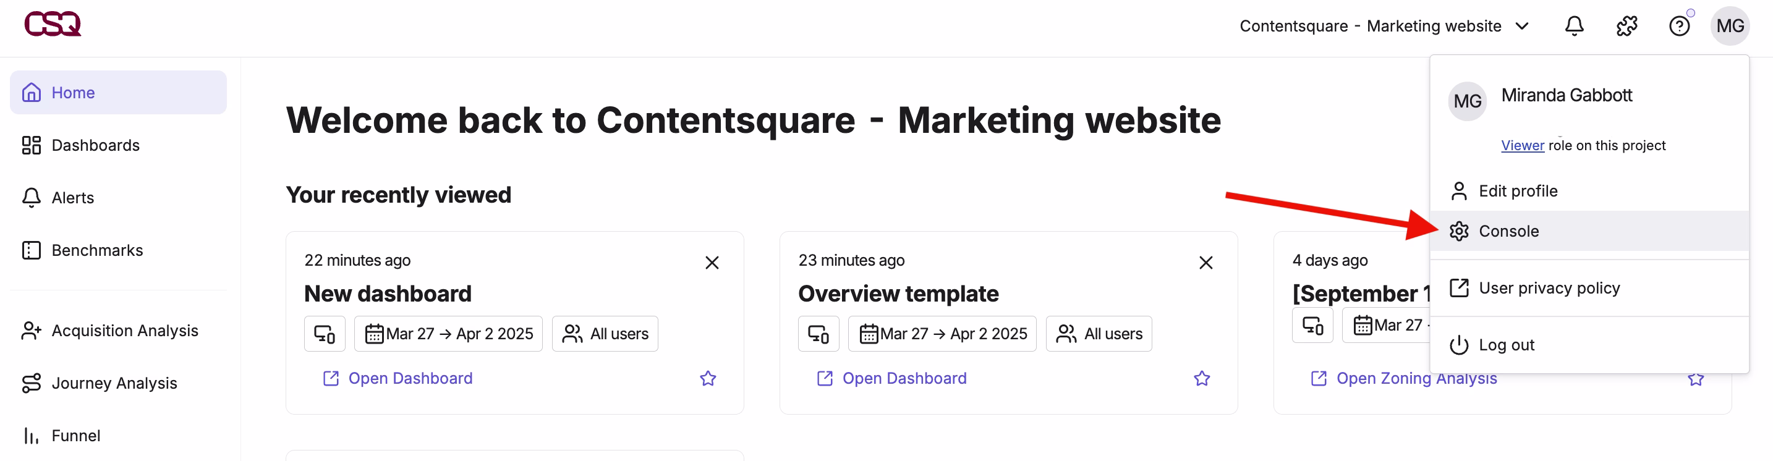Open date range on New dashboard card
Screen dimensions: 1773x461
click(x=448, y=334)
